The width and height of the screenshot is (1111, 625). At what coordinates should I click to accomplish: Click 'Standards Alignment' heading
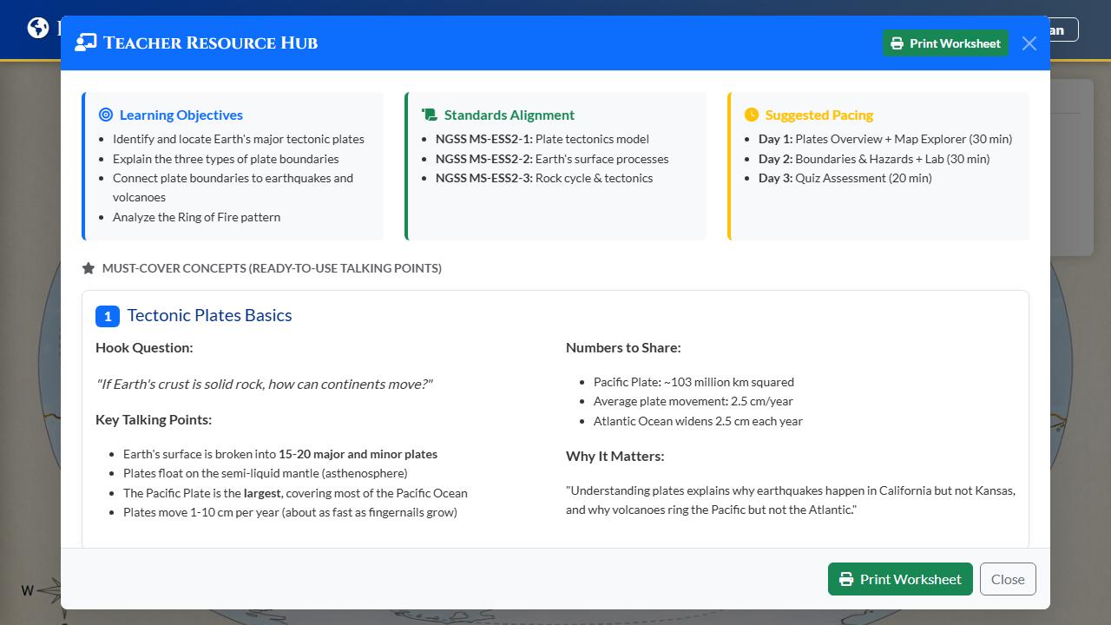click(x=509, y=115)
